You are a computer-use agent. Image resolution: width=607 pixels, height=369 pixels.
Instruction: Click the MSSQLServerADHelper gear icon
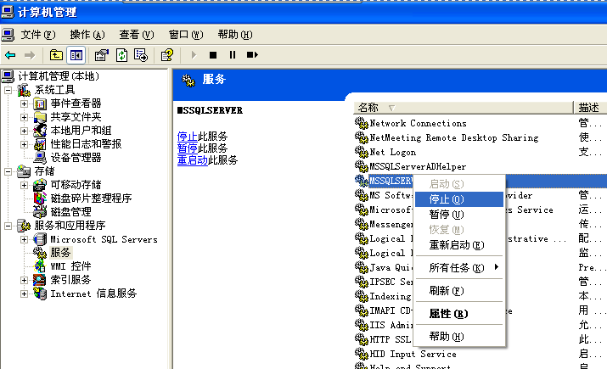coord(361,166)
